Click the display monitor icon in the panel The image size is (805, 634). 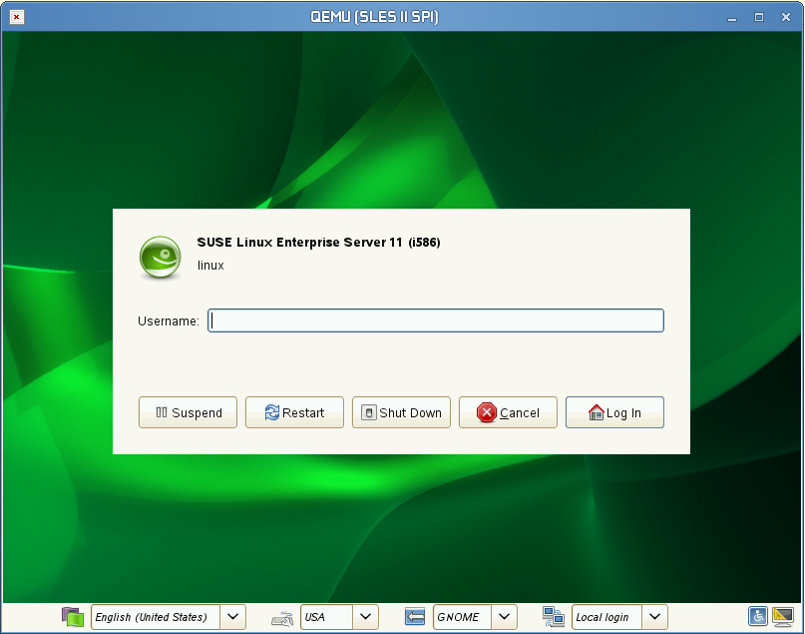[x=783, y=617]
